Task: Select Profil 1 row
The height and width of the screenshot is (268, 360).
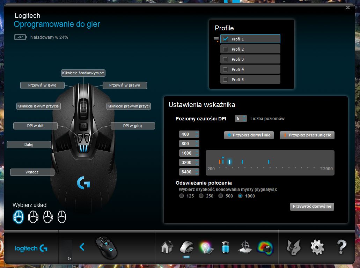Action: [250, 39]
